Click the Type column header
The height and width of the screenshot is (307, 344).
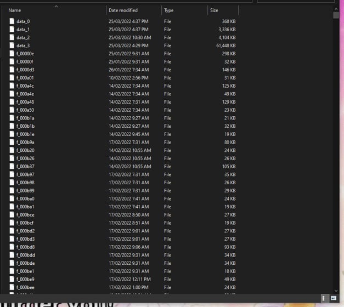pyautogui.click(x=169, y=10)
